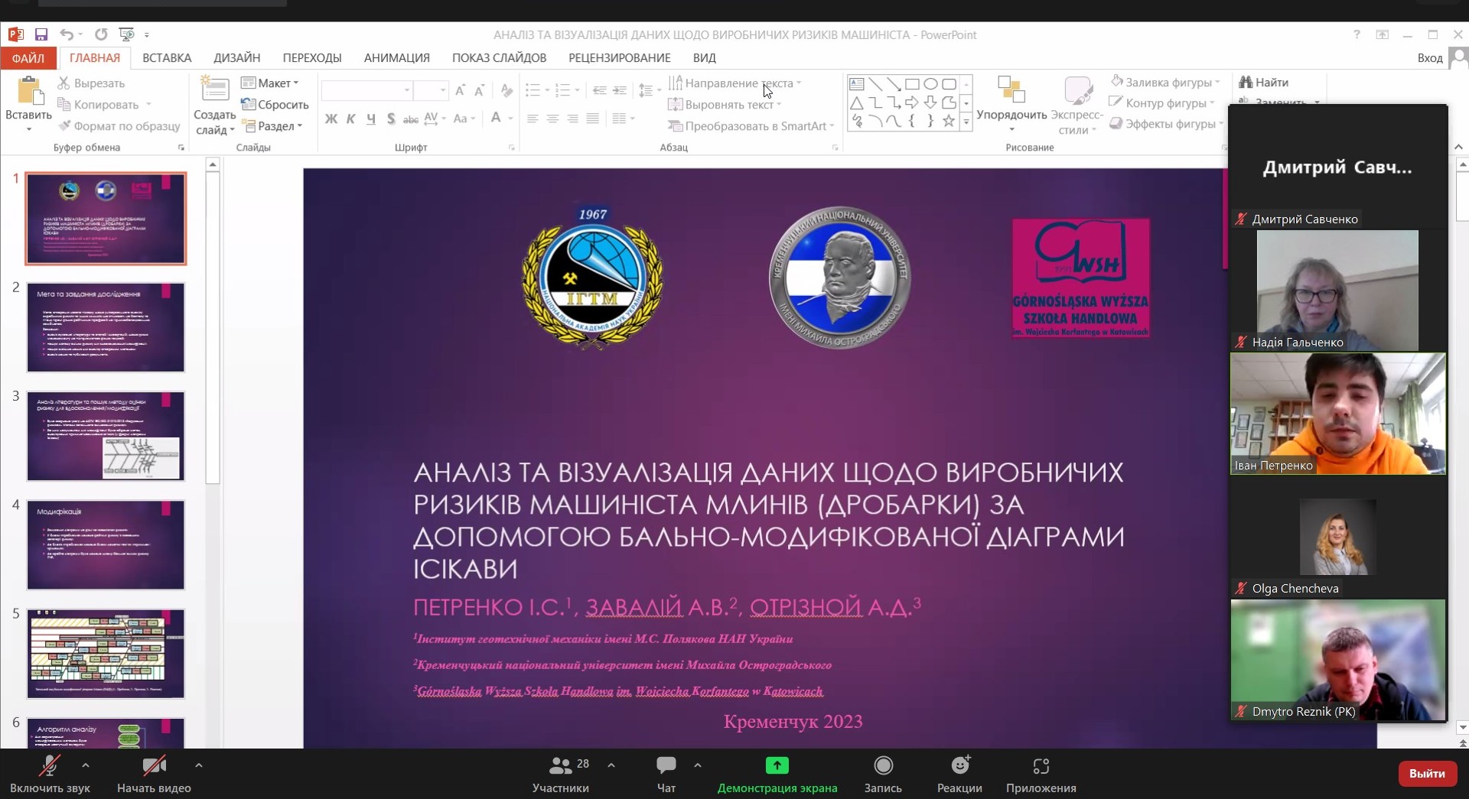The width and height of the screenshot is (1469, 799).
Task: Open Zoom Реакции
Action: (x=959, y=774)
